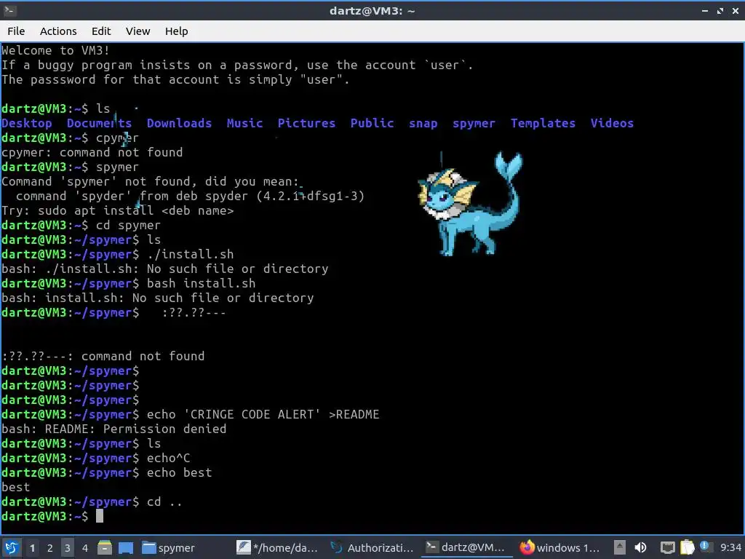Viewport: 745px width, 559px height.
Task: Minimize the terminal window
Action: (x=705, y=10)
